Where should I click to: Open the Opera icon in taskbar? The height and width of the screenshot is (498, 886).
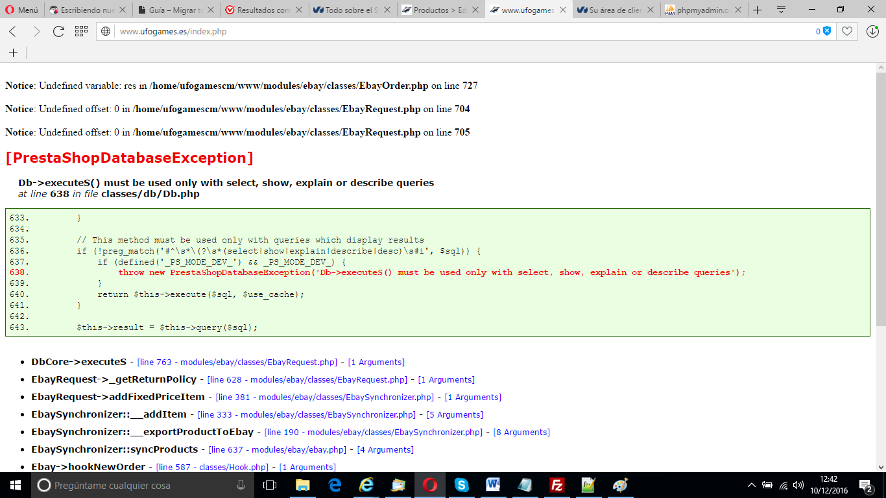pyautogui.click(x=430, y=485)
